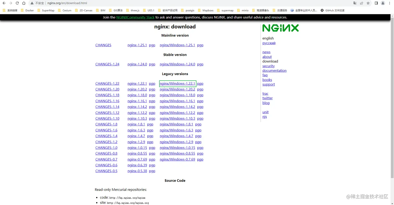Screen dimensions: 394x205
Task: Download nginx/Windows-1.2.9
Action: [176, 142]
